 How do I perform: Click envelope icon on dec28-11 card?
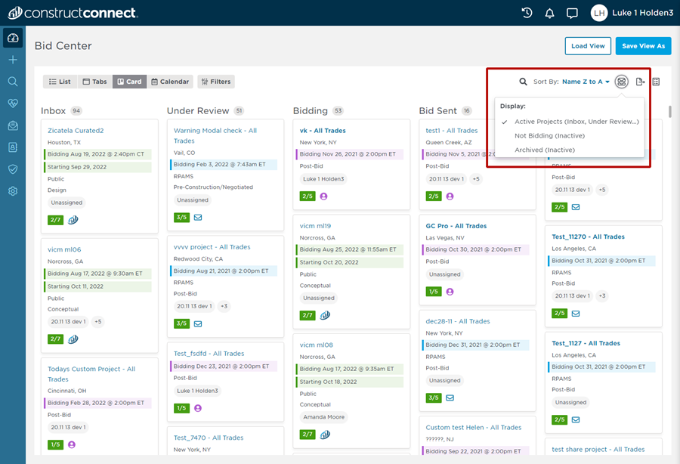point(450,397)
